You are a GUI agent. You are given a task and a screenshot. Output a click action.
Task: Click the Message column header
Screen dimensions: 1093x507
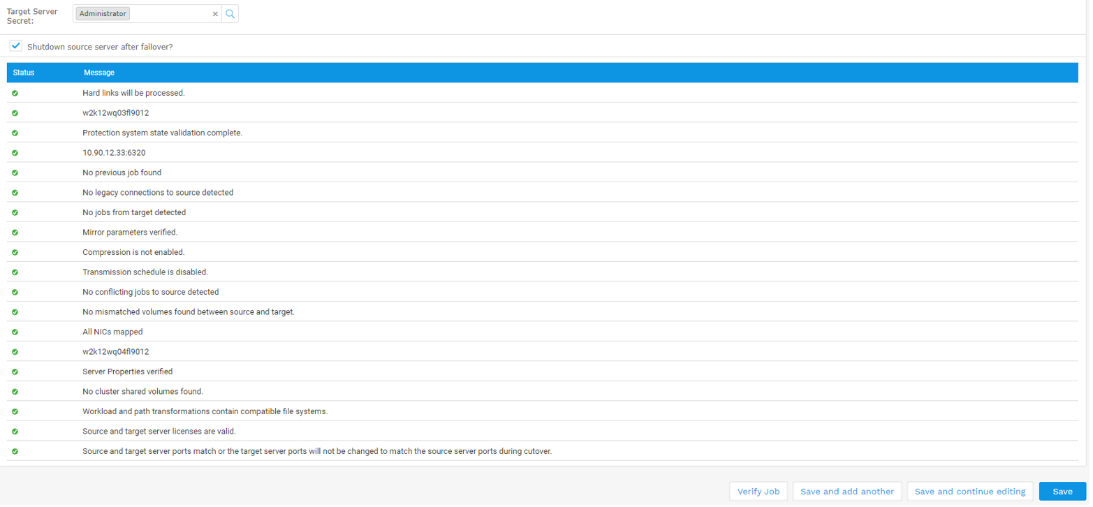(99, 73)
